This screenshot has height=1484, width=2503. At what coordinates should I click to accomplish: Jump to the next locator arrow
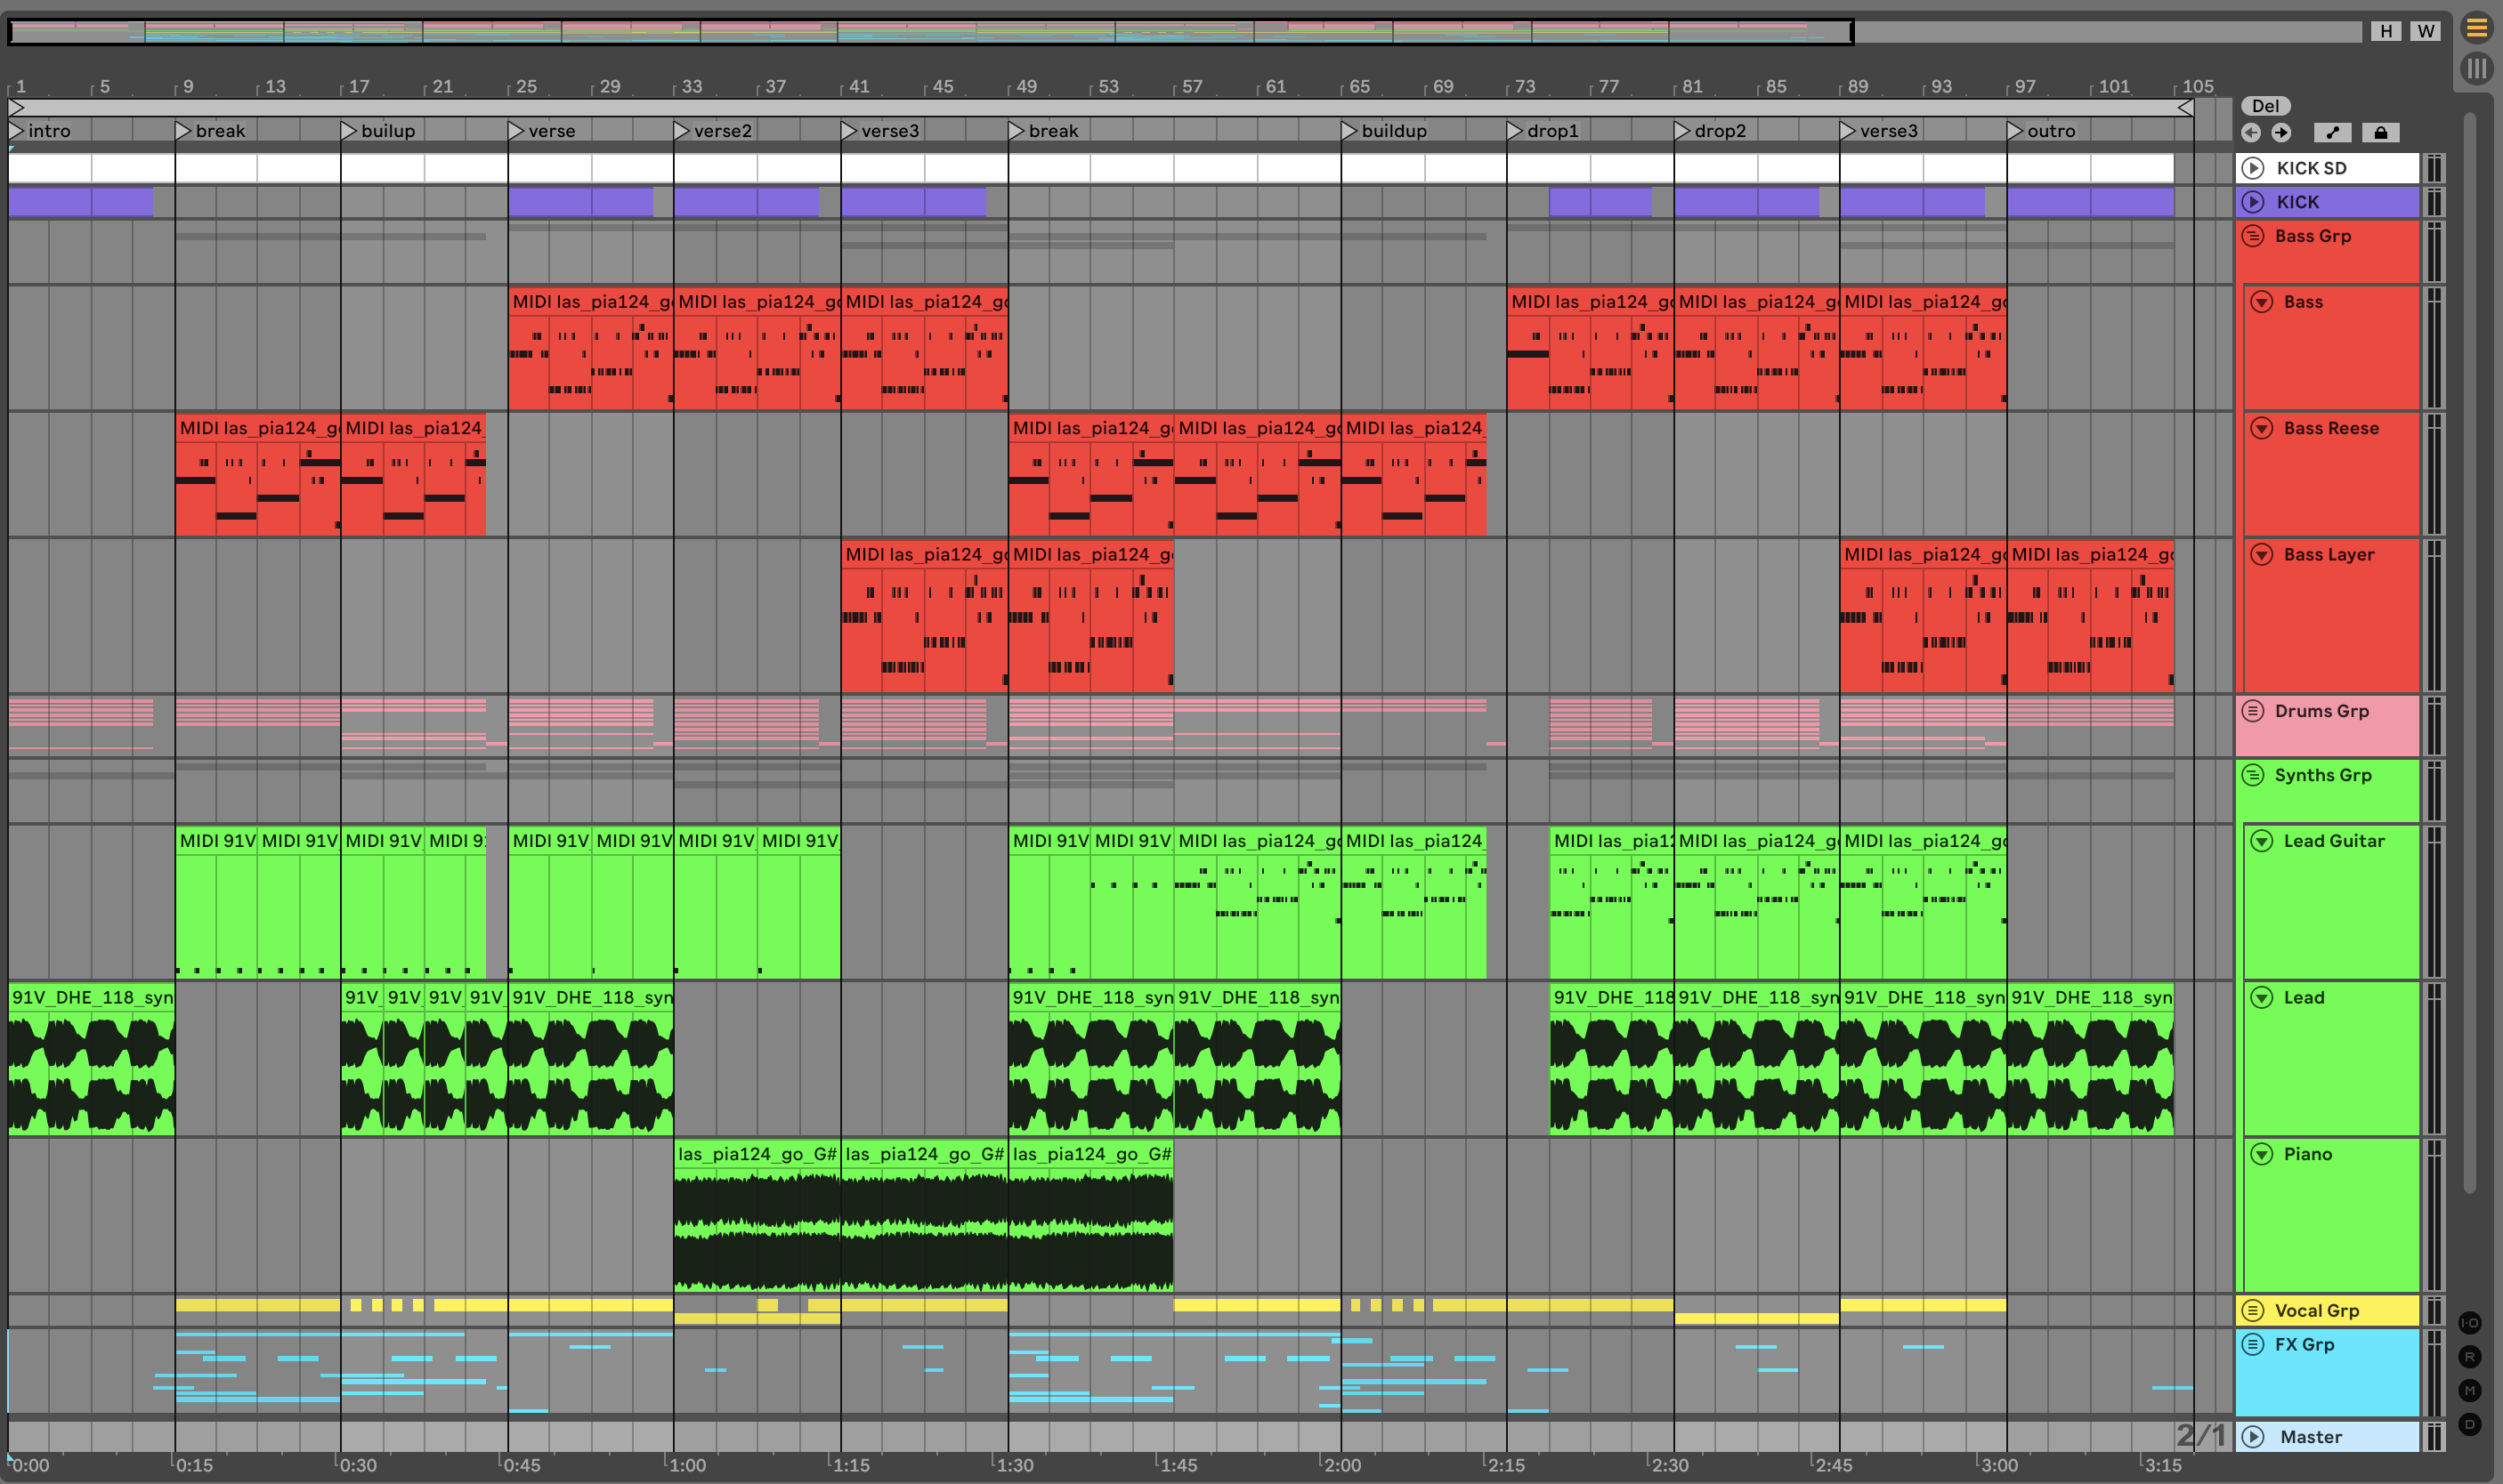click(2280, 132)
